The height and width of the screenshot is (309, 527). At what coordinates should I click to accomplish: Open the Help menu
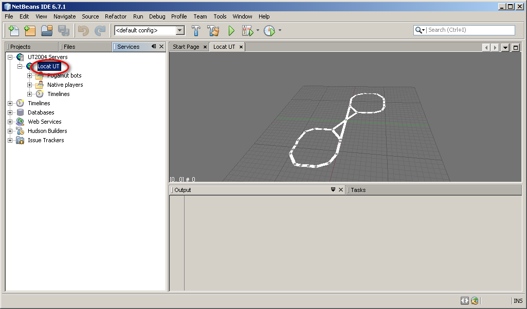264,16
